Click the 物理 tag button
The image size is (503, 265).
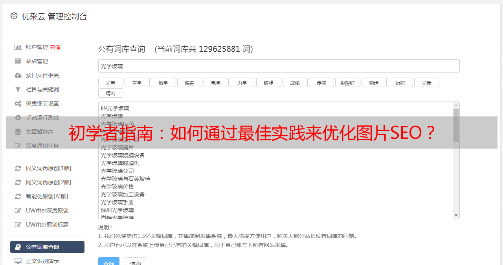[374, 82]
